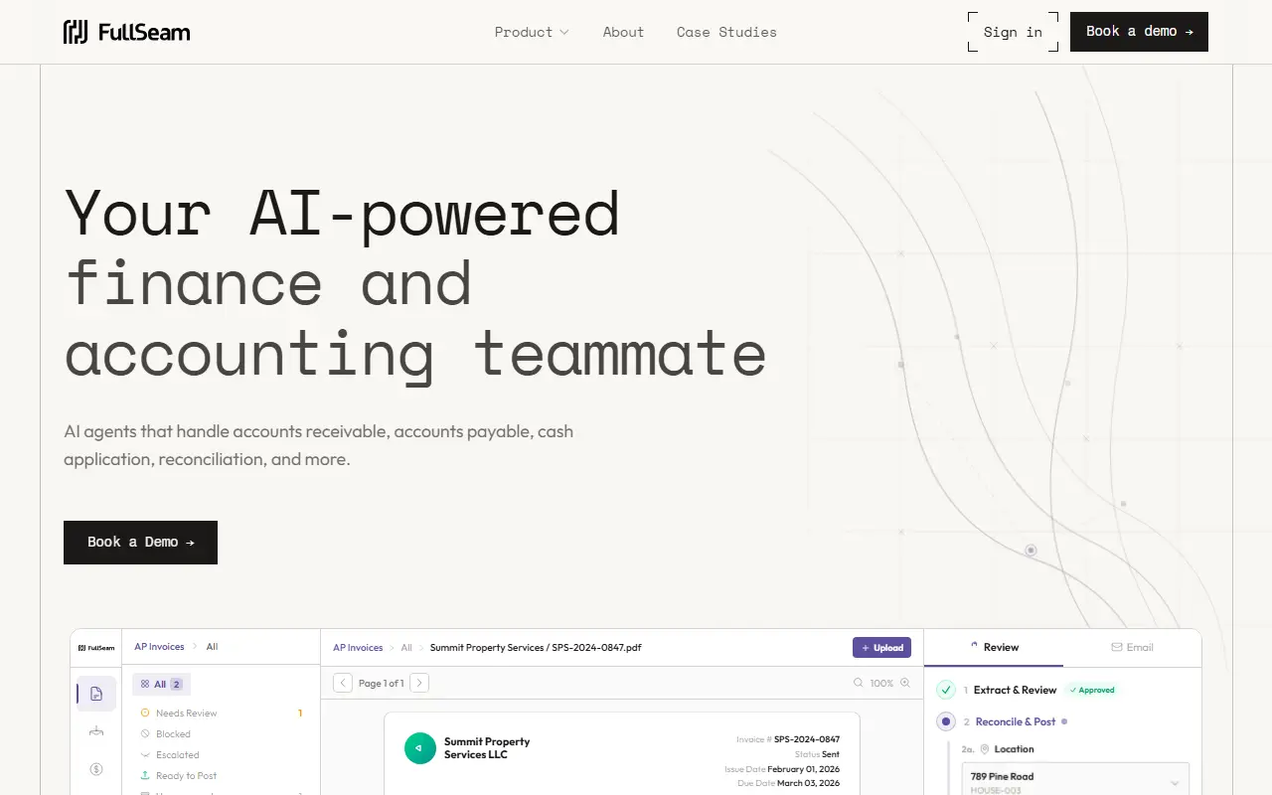Click the Escalated status icon
1272x795 pixels.
[145, 754]
